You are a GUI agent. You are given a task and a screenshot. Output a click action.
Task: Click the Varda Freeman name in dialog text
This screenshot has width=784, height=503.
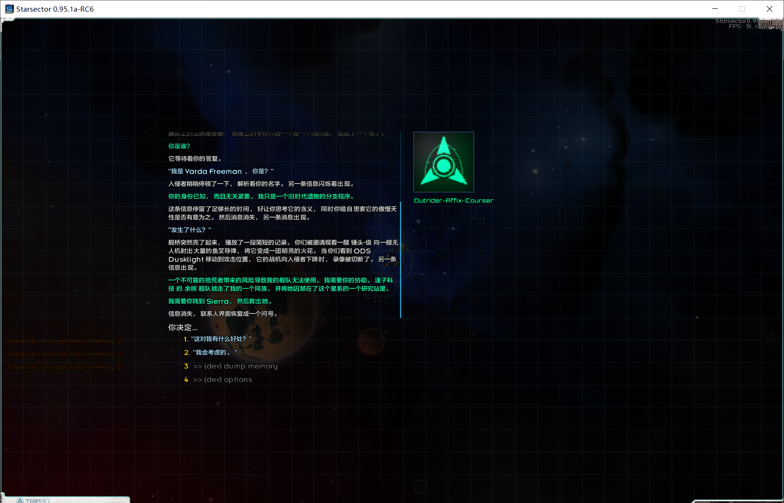pos(213,171)
